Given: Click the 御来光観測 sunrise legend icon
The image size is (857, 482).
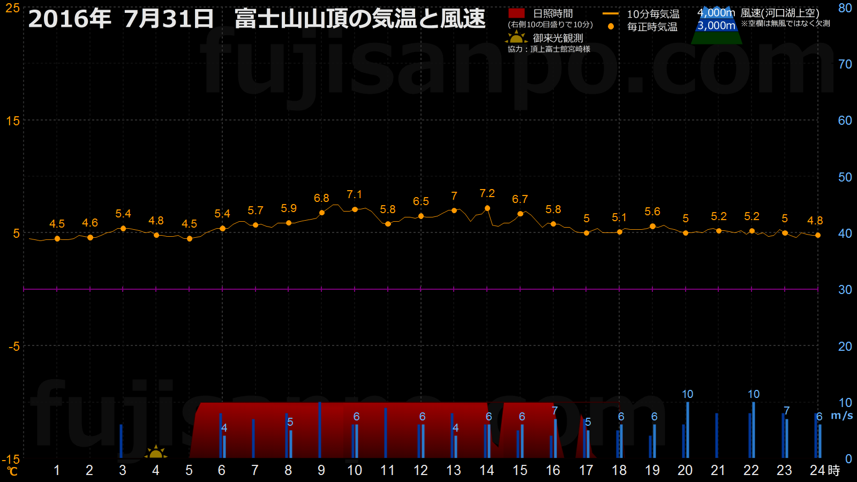Looking at the screenshot, I should pyautogui.click(x=516, y=37).
